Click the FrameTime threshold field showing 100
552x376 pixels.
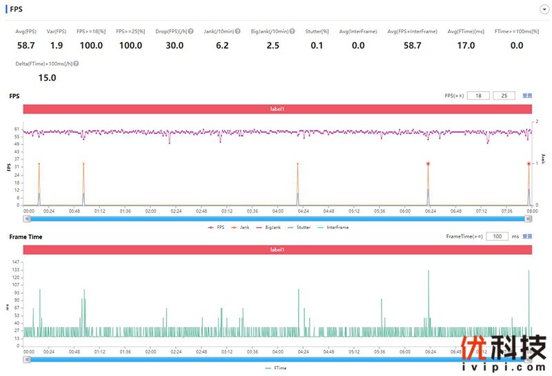pos(497,237)
